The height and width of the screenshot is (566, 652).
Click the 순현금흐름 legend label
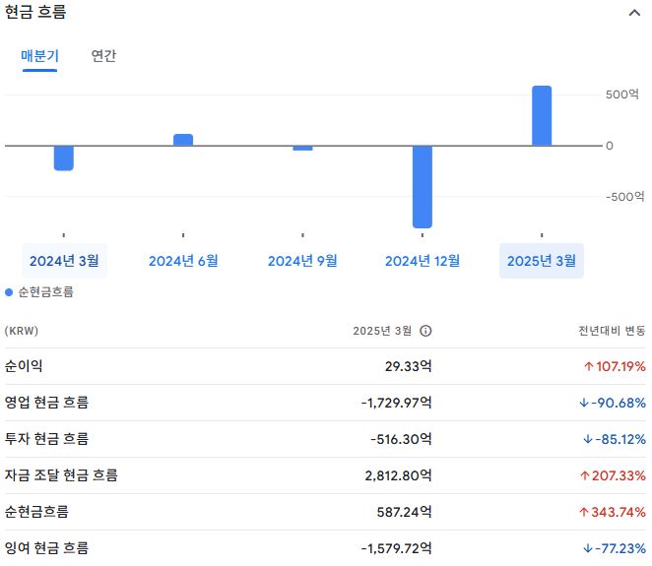pyautogui.click(x=45, y=292)
